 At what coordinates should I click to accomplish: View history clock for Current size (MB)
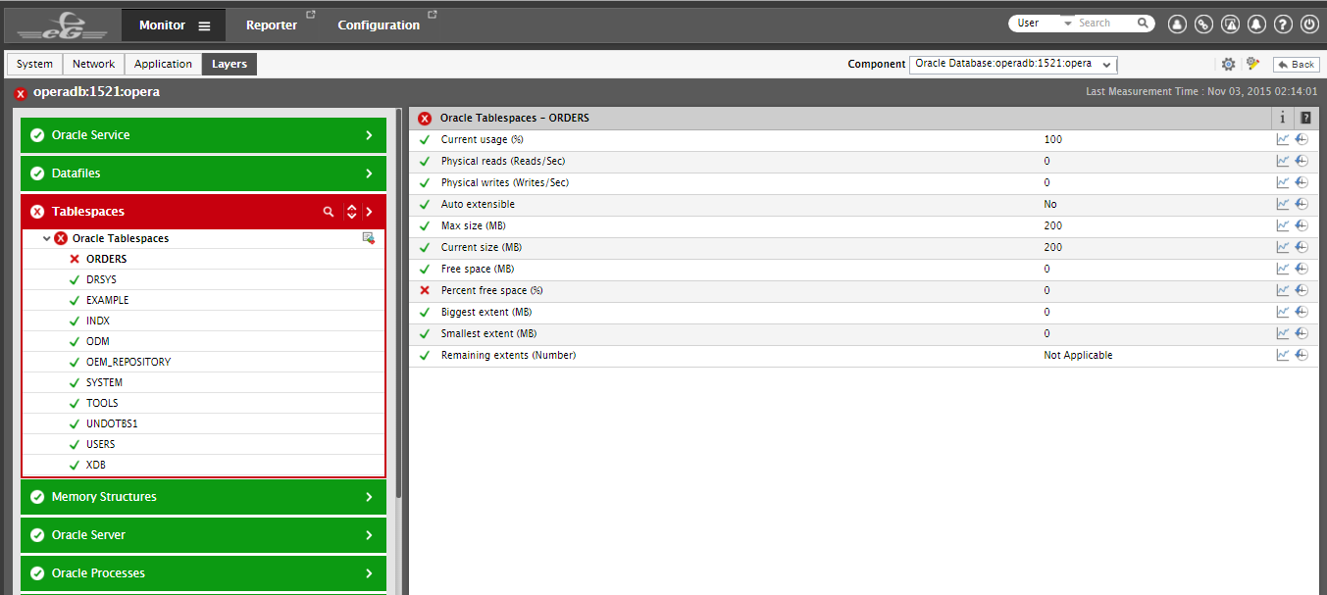1301,247
